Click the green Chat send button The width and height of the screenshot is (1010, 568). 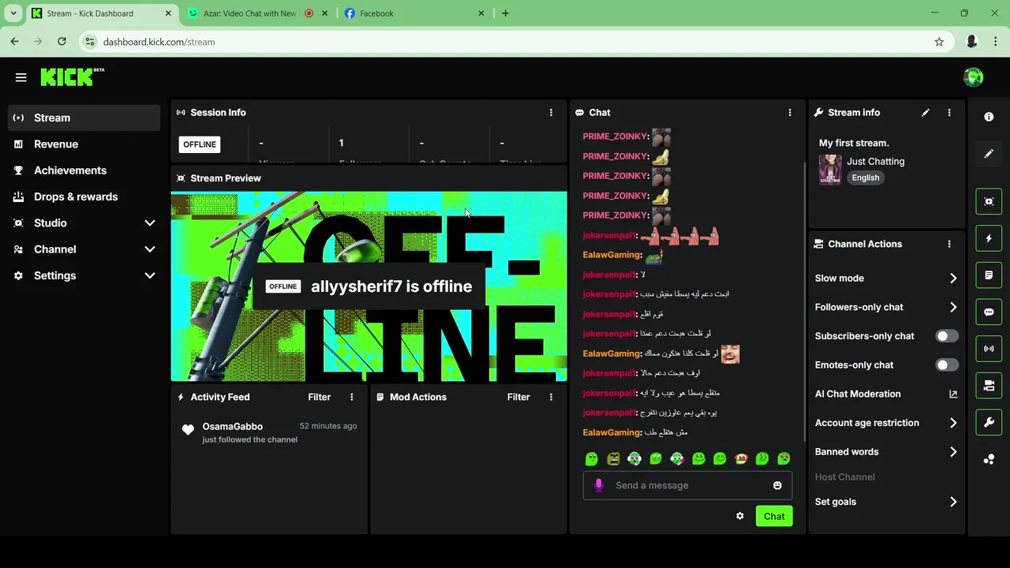click(x=774, y=516)
